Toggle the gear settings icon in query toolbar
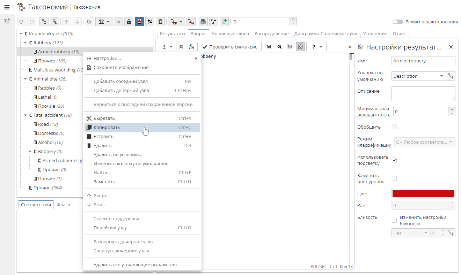Viewport: 461px width, 275px height. coord(300,47)
